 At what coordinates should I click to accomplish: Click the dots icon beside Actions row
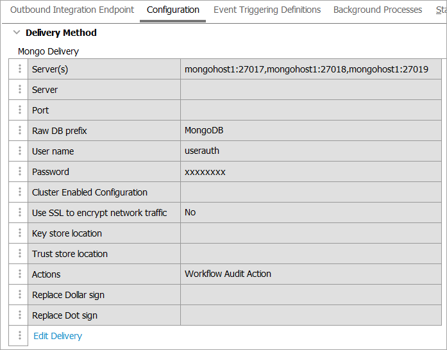(x=19, y=274)
